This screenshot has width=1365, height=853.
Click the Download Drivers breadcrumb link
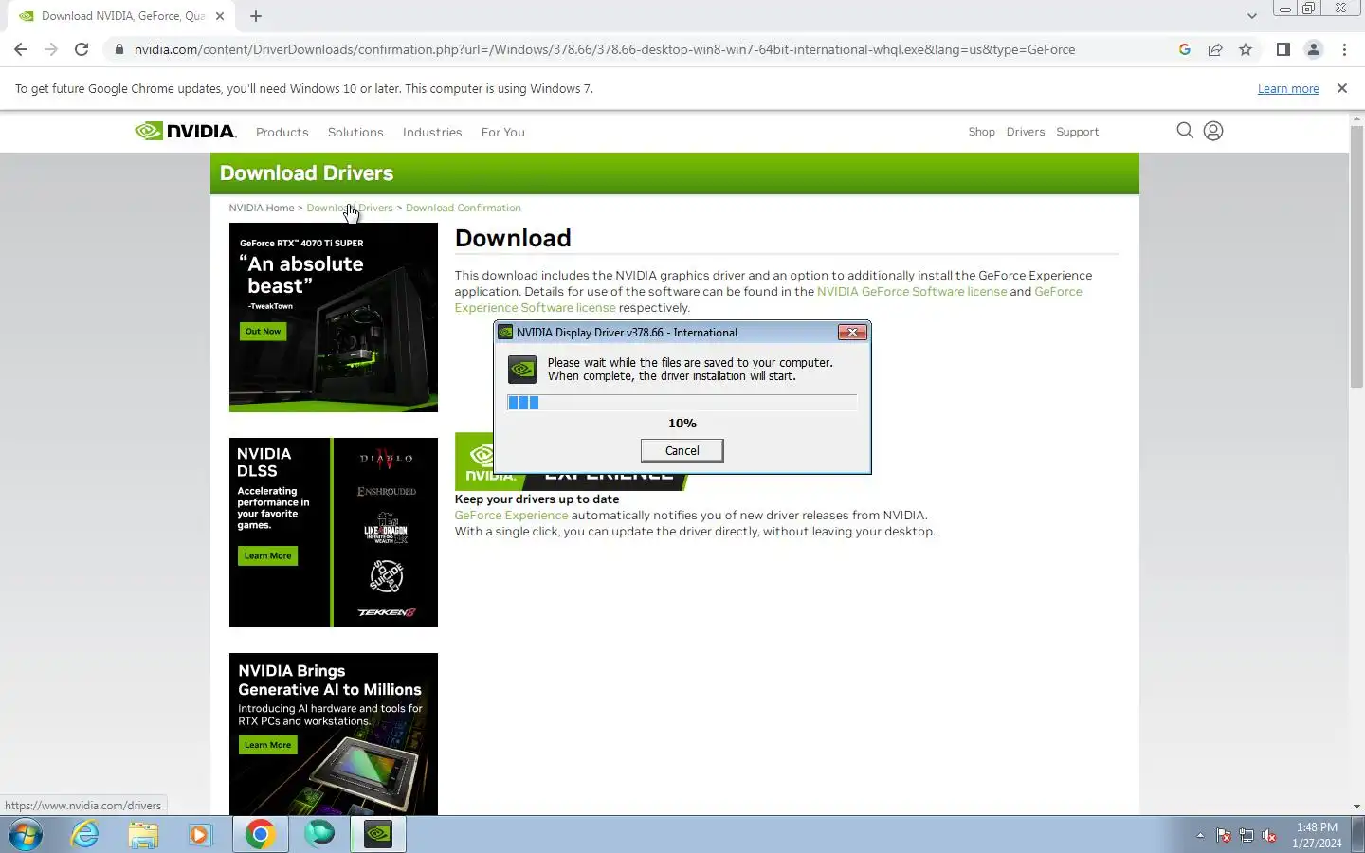350,208
